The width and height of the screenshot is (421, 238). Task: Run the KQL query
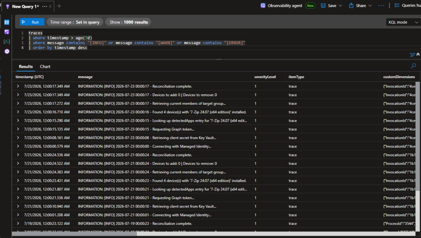point(32,22)
